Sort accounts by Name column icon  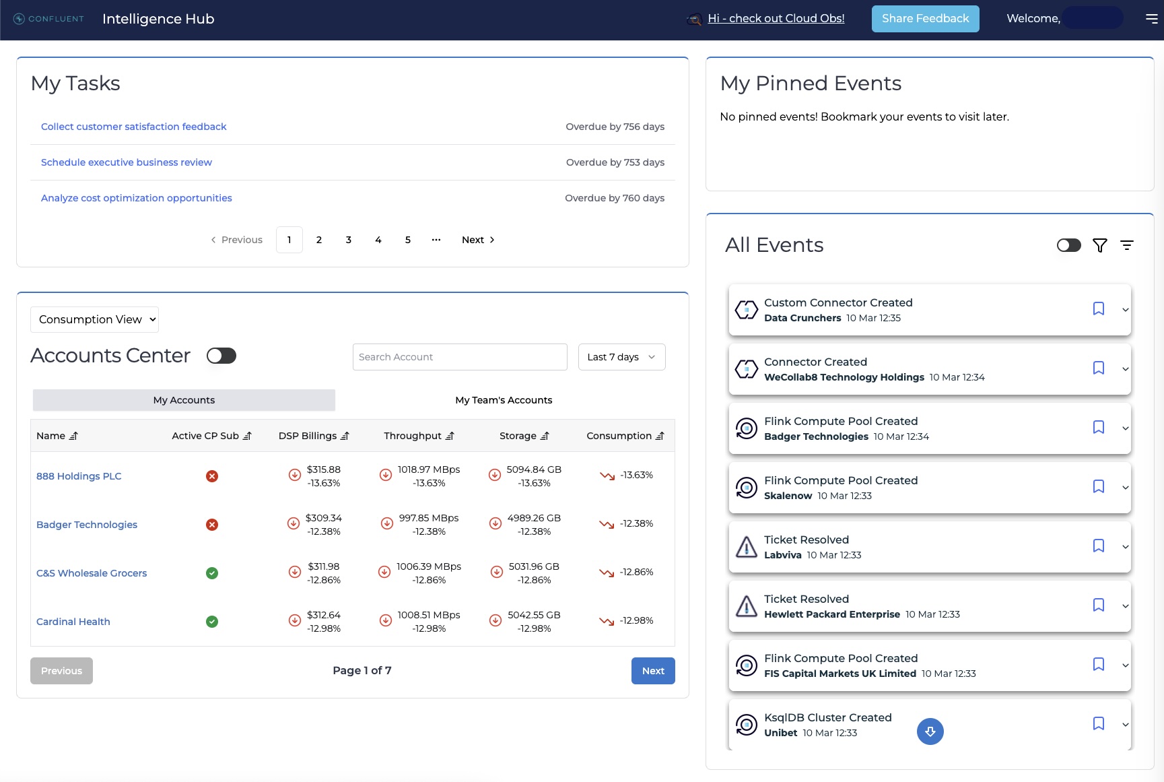click(73, 436)
